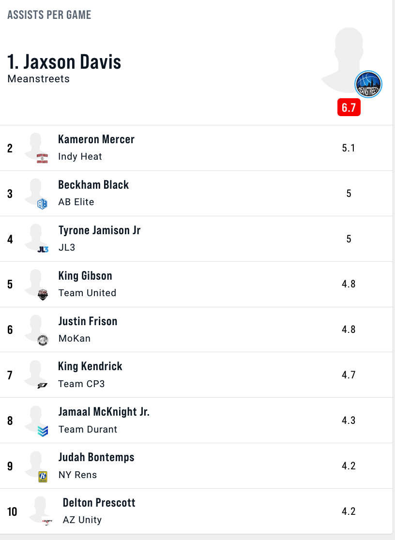Click the AB Elite logo icon
395x540 pixels.
[x=43, y=204]
